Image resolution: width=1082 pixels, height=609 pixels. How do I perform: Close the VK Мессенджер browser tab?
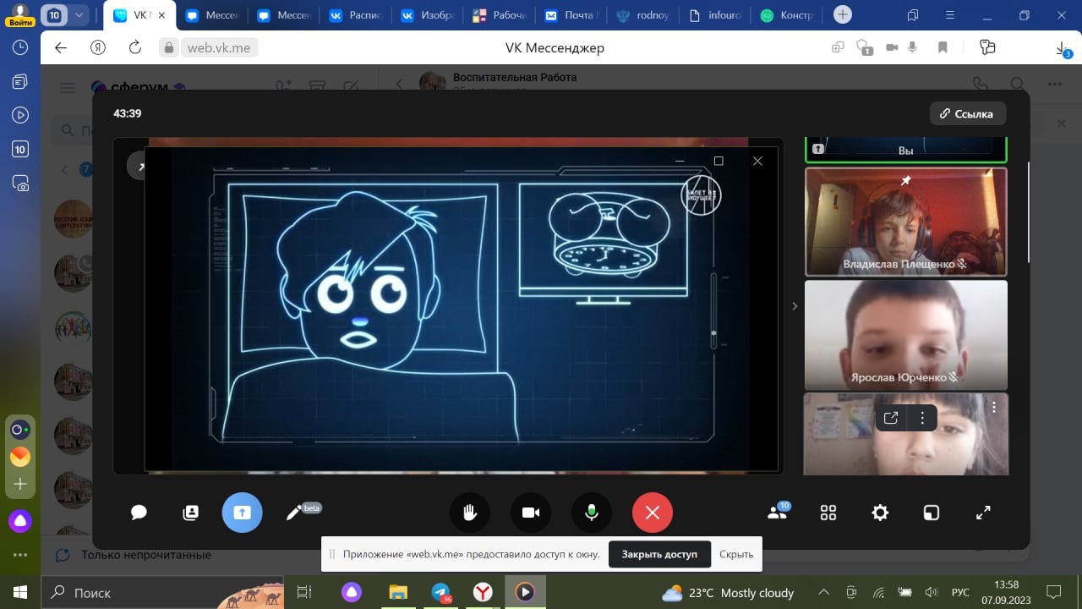161,15
